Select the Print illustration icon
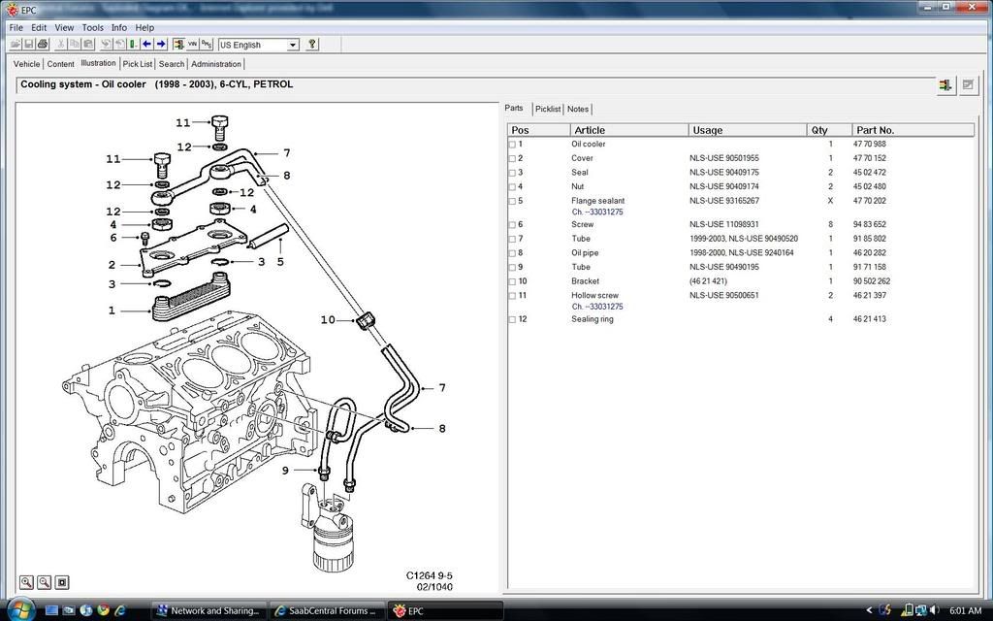Viewport: 993px width, 621px height. coord(42,44)
